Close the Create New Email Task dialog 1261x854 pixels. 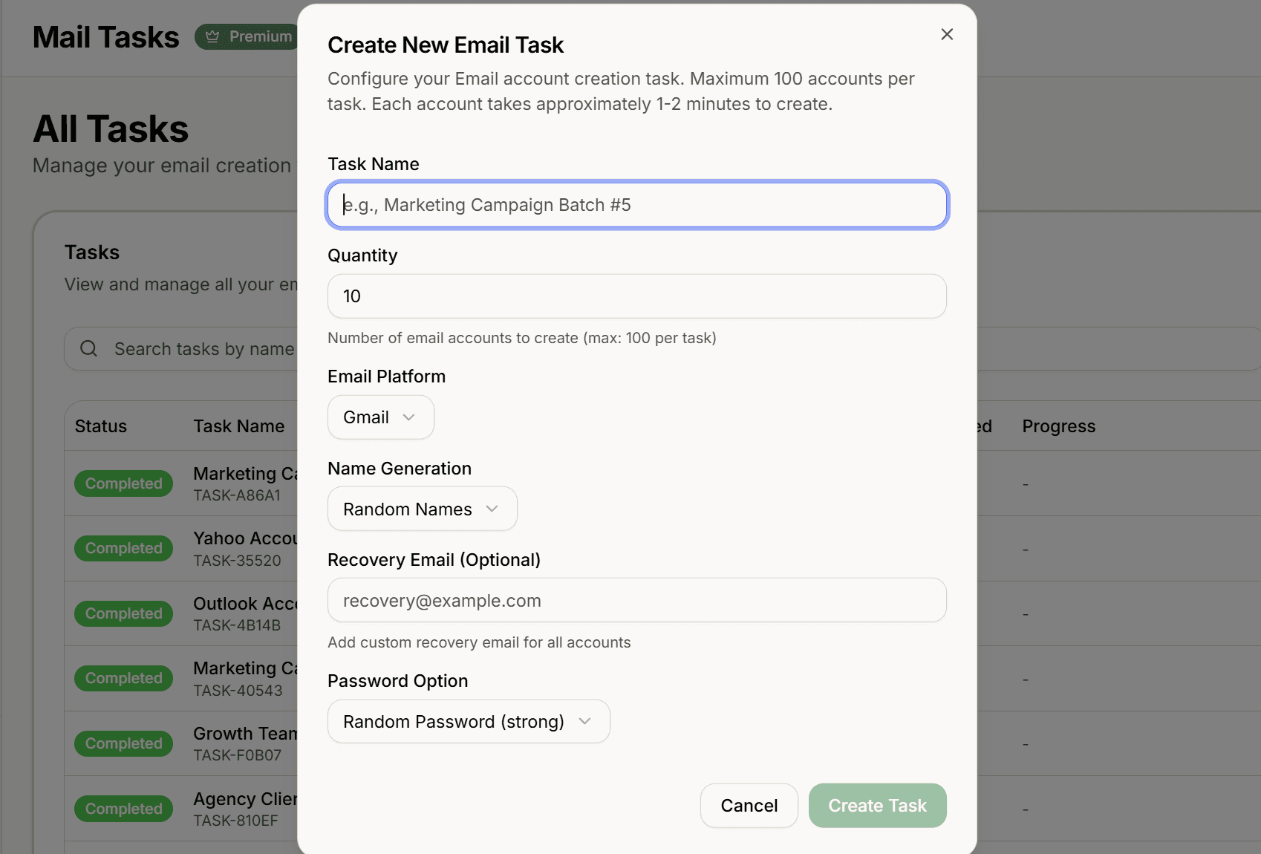tap(947, 34)
